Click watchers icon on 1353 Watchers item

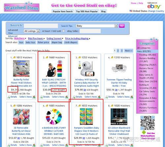[x=80, y=57]
